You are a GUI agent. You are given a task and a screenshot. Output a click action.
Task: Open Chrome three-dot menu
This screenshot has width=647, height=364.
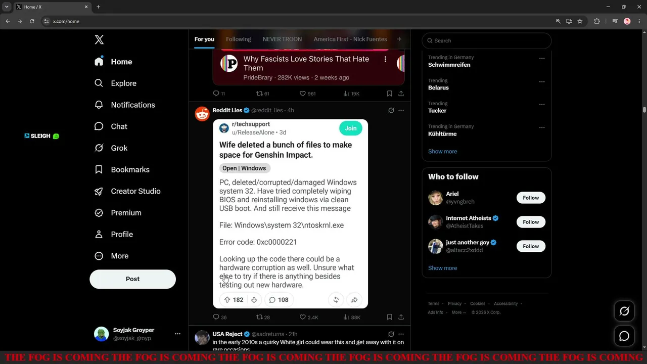tap(638, 21)
